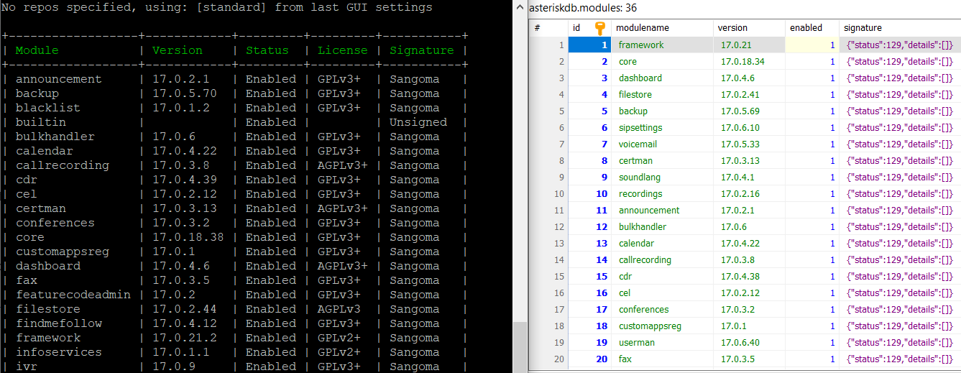
Task: Open the asteriskdb.modules: 36 tab label
Action: pos(582,8)
